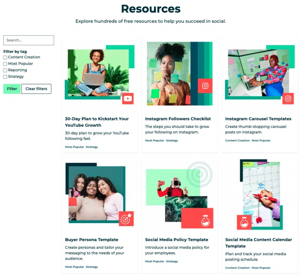The height and width of the screenshot is (274, 299).
Task: Click target icon on Buyer Persona image
Action: point(126,219)
